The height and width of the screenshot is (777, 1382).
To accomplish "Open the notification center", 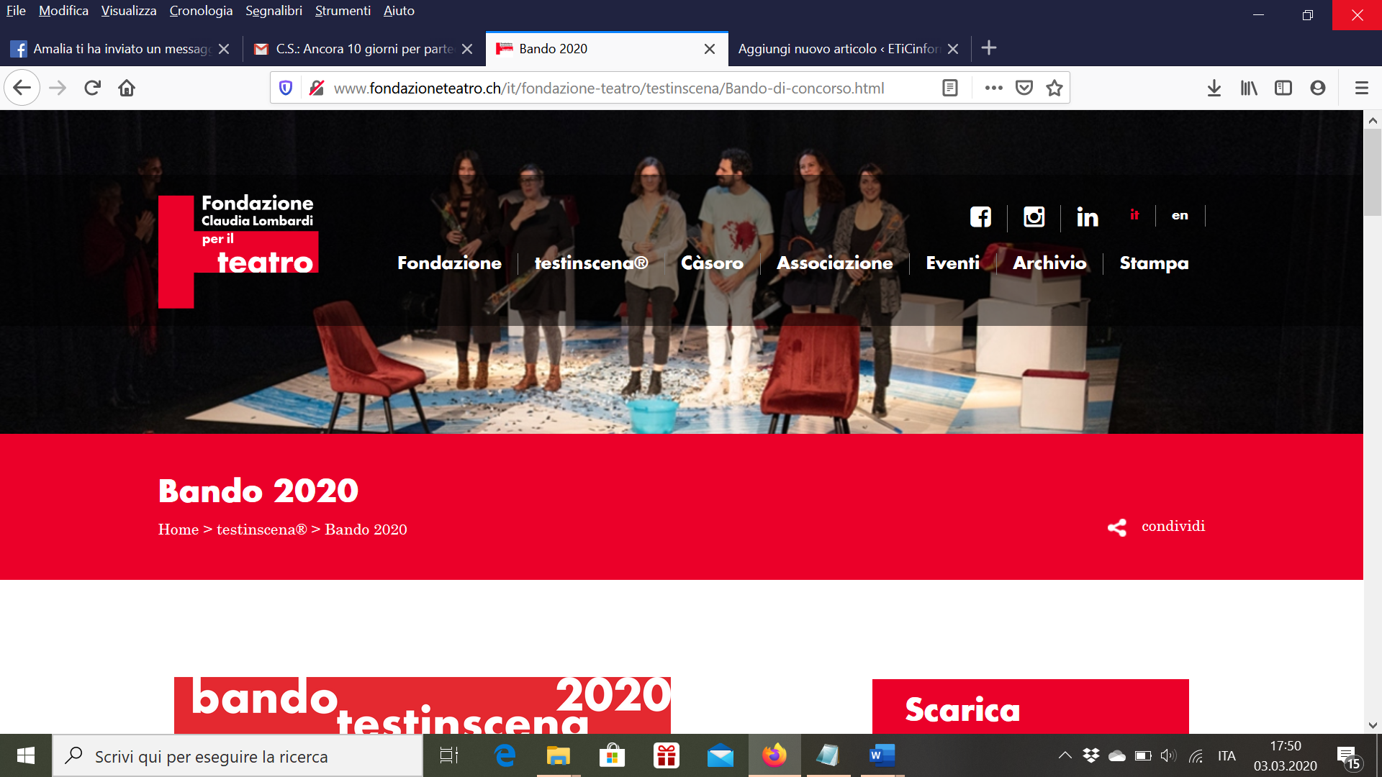I will tap(1349, 757).
